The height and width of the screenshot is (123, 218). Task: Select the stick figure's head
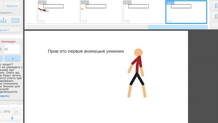point(138,53)
